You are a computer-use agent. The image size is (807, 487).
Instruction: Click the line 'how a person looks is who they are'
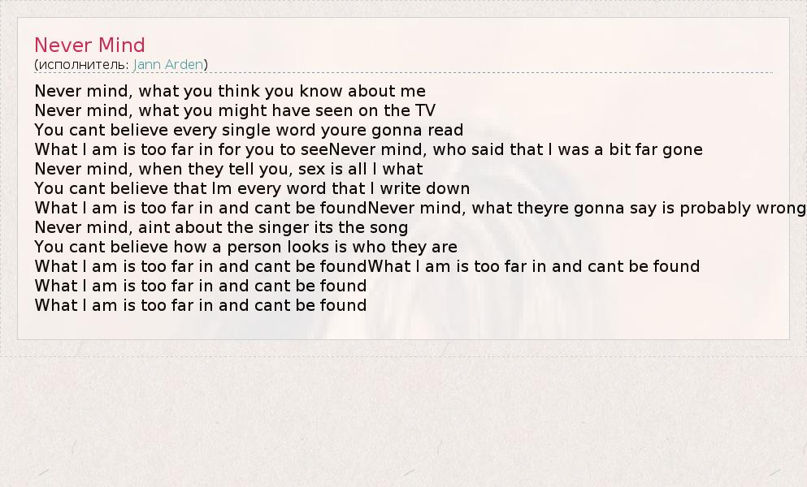245,247
